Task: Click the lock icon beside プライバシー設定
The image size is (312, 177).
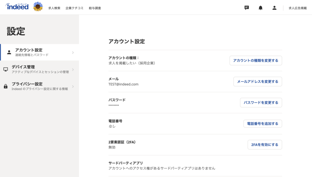Action: [x=5, y=86]
